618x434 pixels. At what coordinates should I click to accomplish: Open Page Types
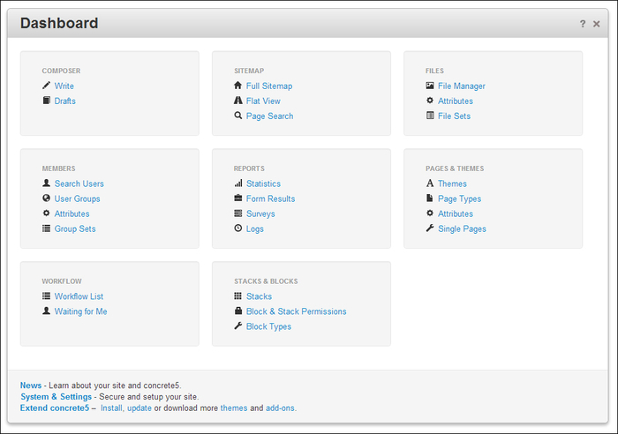pos(460,198)
